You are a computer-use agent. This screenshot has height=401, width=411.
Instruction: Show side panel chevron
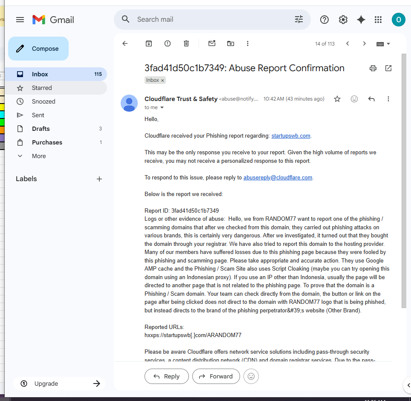click(x=408, y=385)
